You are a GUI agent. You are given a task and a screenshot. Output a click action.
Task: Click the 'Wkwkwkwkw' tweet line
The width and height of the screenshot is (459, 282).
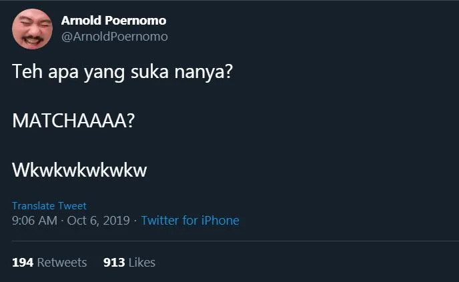click(79, 170)
